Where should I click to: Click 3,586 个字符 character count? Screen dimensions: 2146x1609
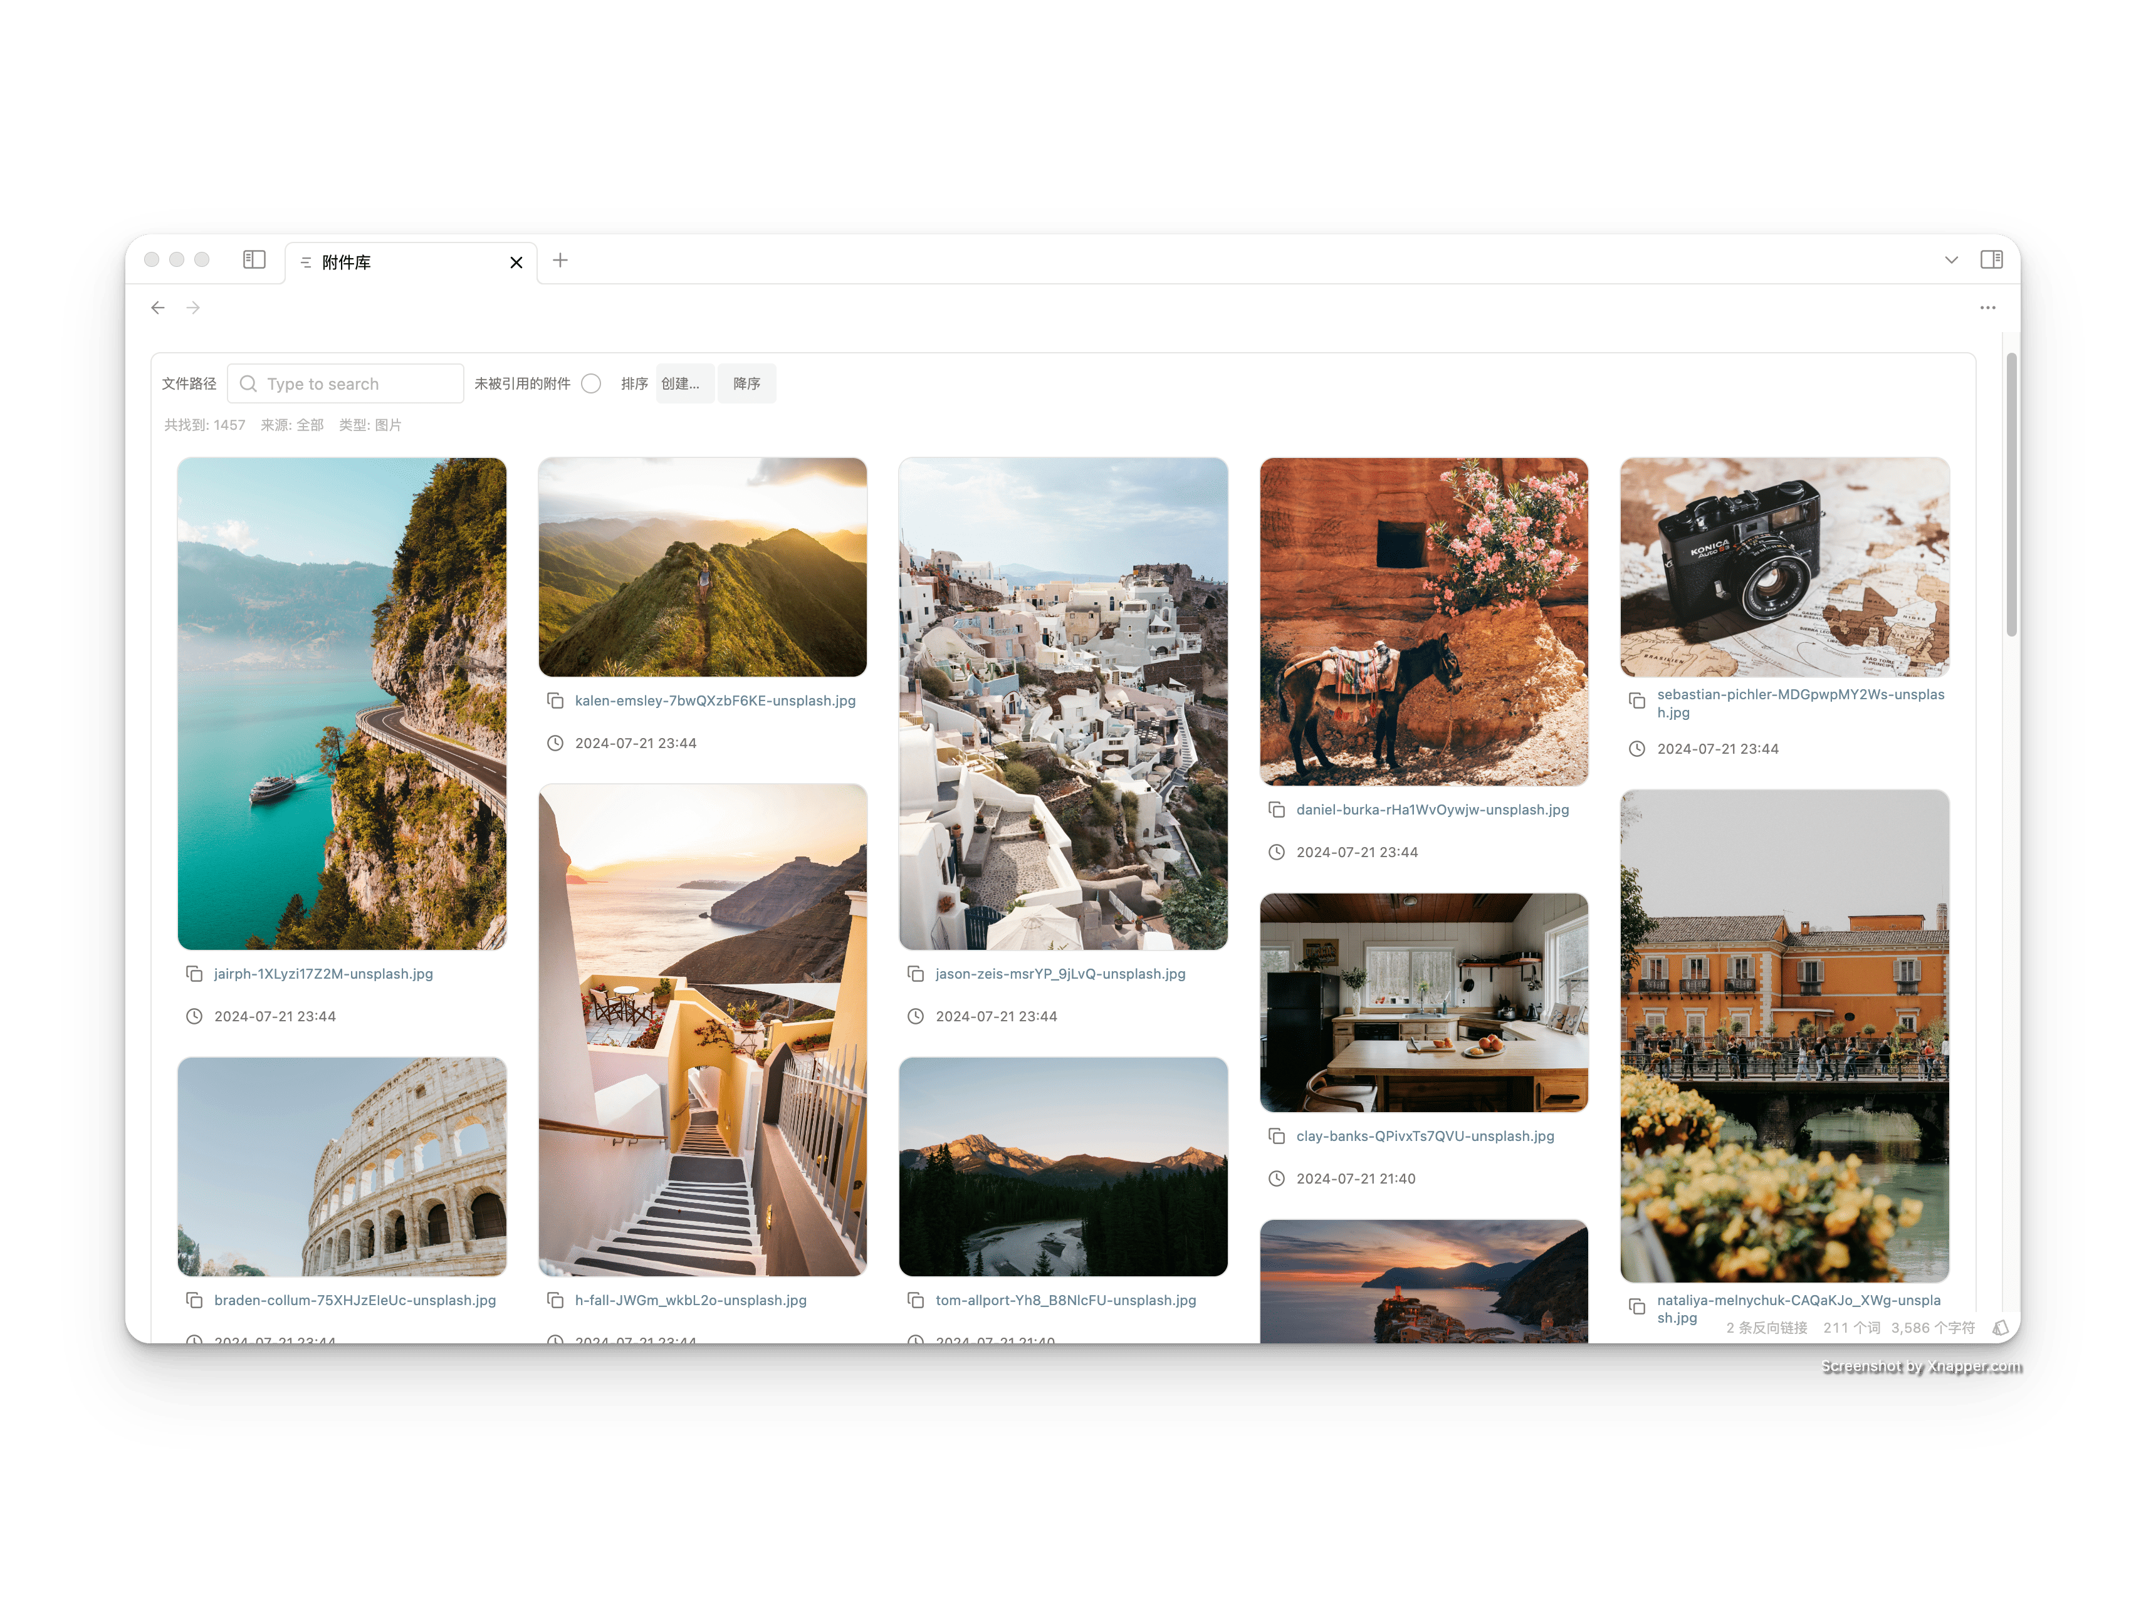click(1932, 1328)
